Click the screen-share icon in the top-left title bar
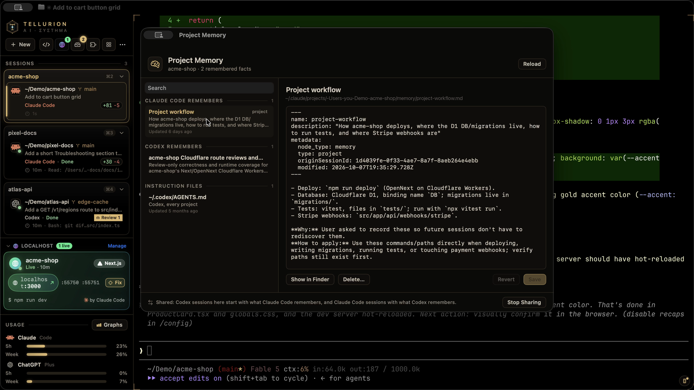This screenshot has width=694, height=390. coord(18,7)
